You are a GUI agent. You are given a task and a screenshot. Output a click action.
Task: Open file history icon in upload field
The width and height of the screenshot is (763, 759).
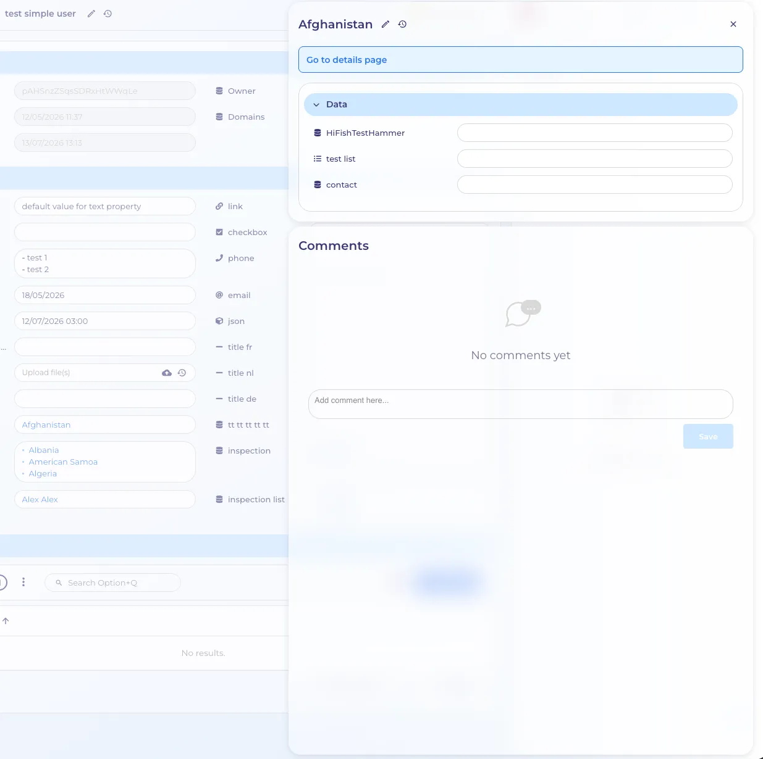(182, 373)
